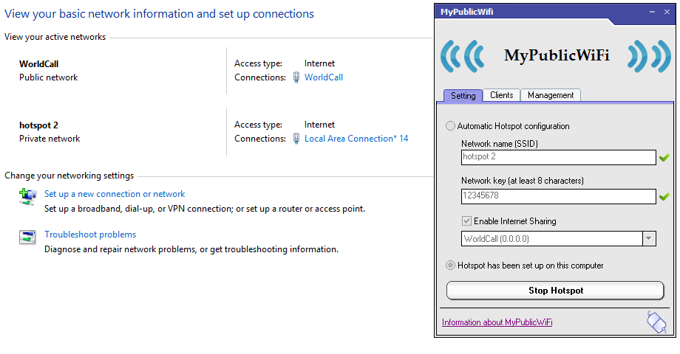Screen dimensions: 680x354
Task: Open the Troubleshoot problems link
Action: (x=90, y=235)
